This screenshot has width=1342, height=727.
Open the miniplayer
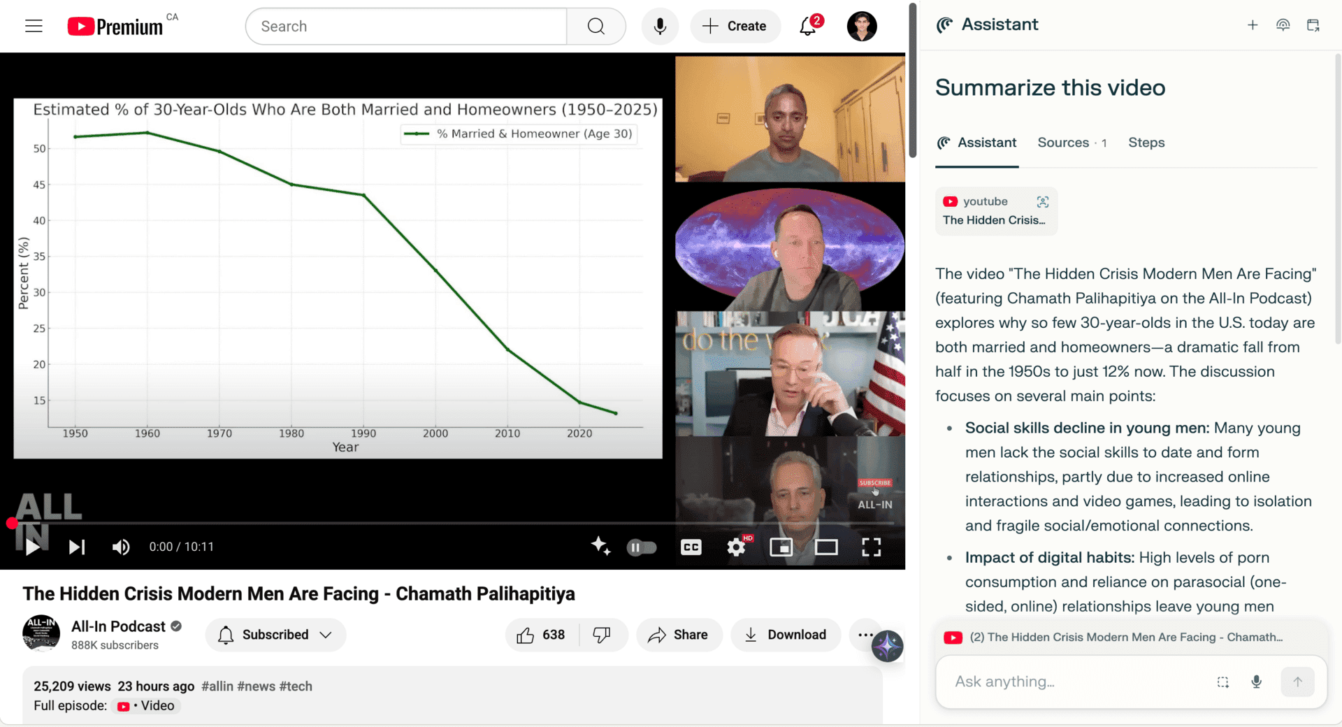click(x=781, y=547)
